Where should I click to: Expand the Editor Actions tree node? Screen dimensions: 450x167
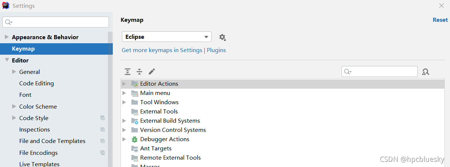[124, 84]
